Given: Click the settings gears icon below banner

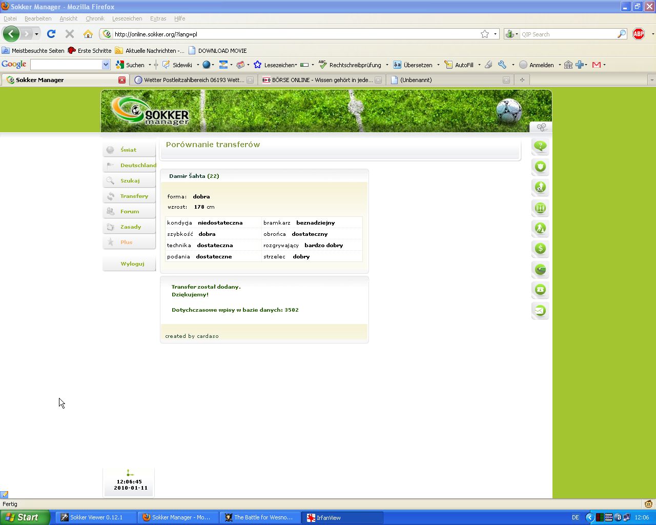Looking at the screenshot, I should pyautogui.click(x=541, y=127).
